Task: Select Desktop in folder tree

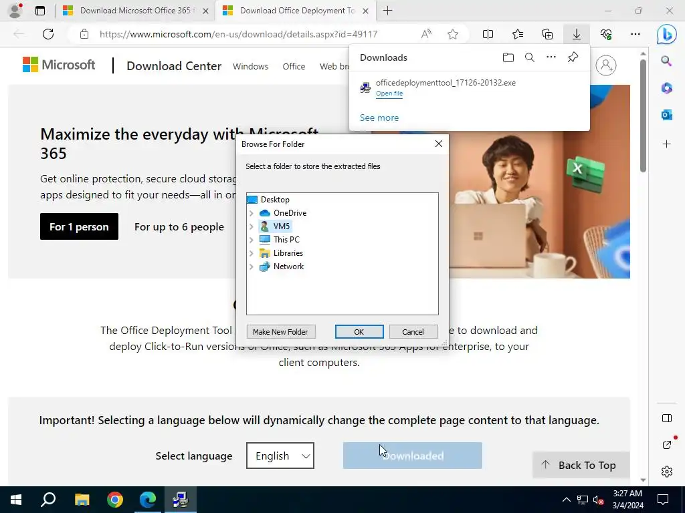Action: [x=275, y=199]
